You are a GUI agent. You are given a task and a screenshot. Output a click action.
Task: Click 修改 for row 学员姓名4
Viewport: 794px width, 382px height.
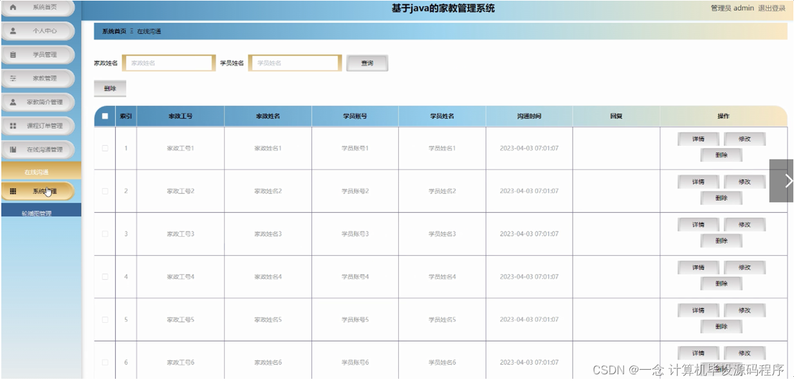tap(744, 268)
